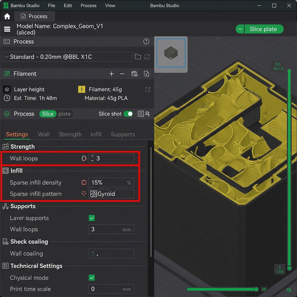This screenshot has width=297, height=297.
Task: Click the Est. Time: 1h 48m text
Action: (x=35, y=98)
